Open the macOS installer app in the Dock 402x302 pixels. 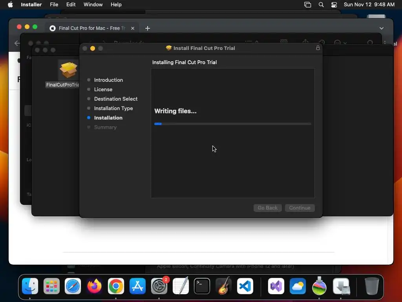coord(319,285)
